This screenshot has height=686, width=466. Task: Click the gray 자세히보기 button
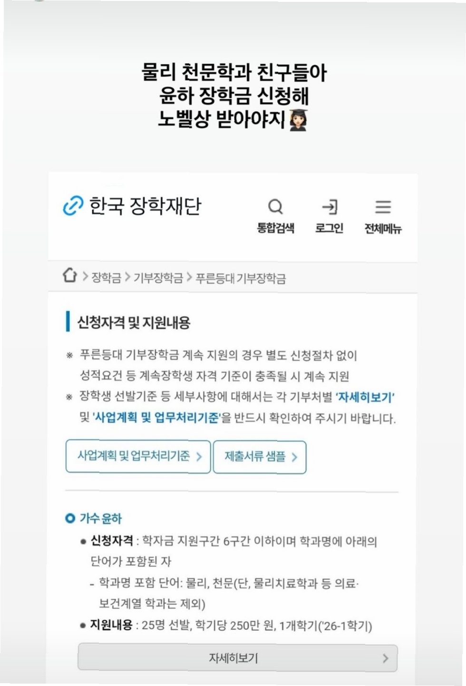pyautogui.click(x=237, y=658)
